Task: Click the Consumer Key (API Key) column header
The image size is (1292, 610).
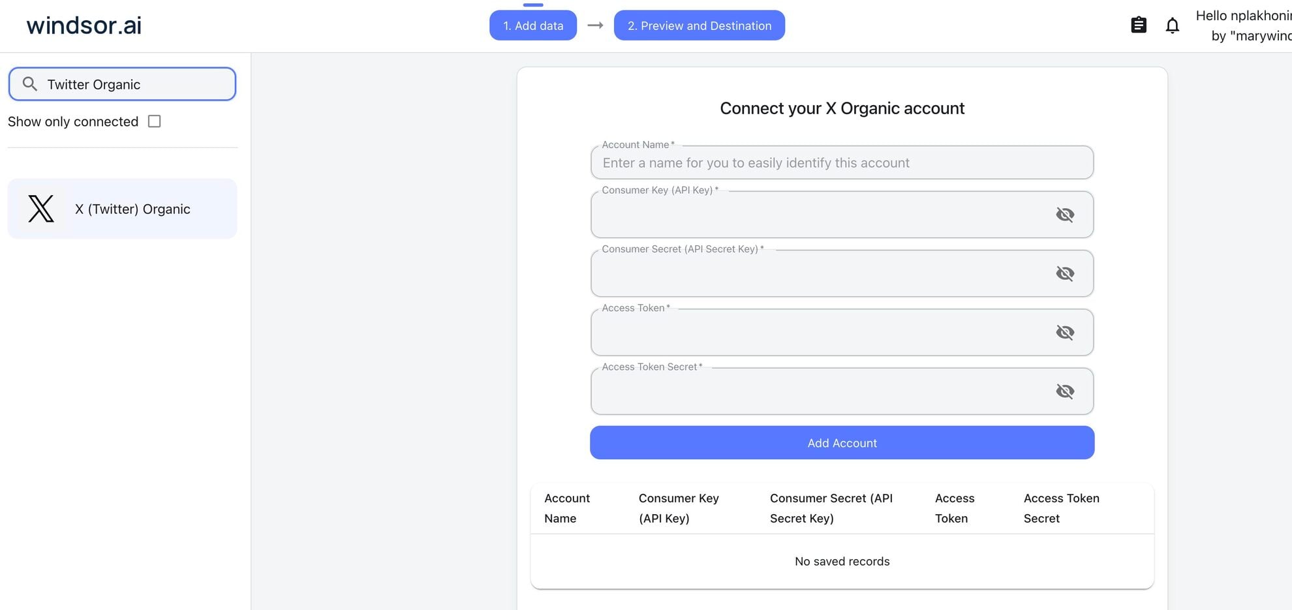Action: [x=679, y=508]
